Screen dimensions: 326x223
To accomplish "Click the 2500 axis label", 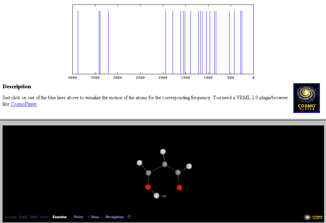I will (x=140, y=78).
